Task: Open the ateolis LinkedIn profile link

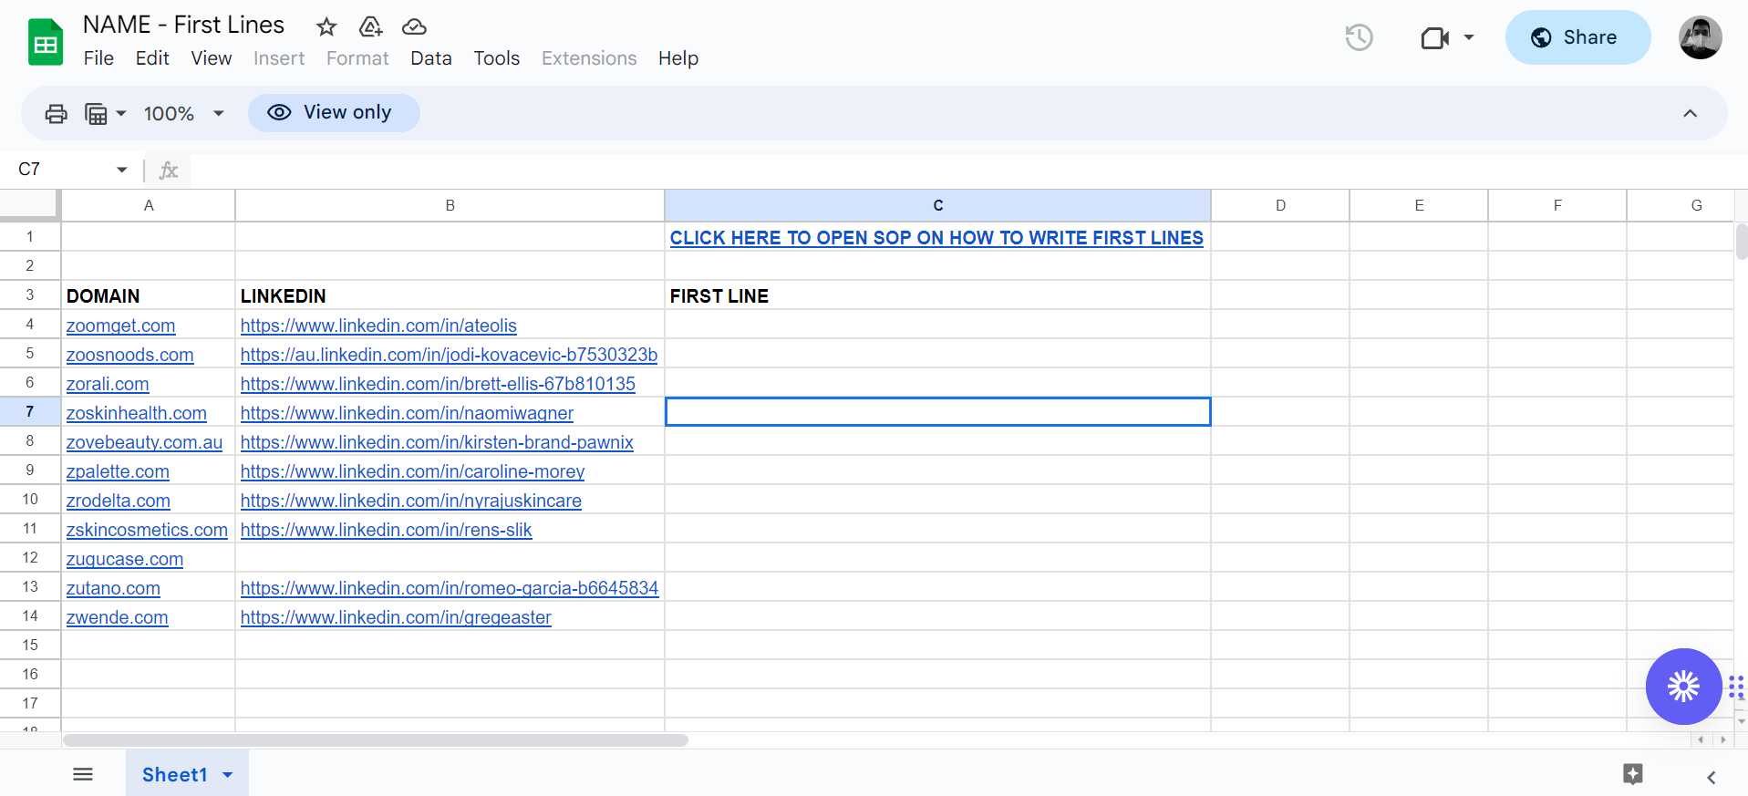Action: click(x=378, y=326)
